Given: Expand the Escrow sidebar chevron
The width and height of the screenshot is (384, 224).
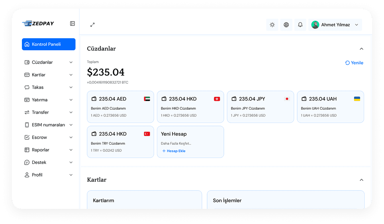Looking at the screenshot, I should (71, 137).
